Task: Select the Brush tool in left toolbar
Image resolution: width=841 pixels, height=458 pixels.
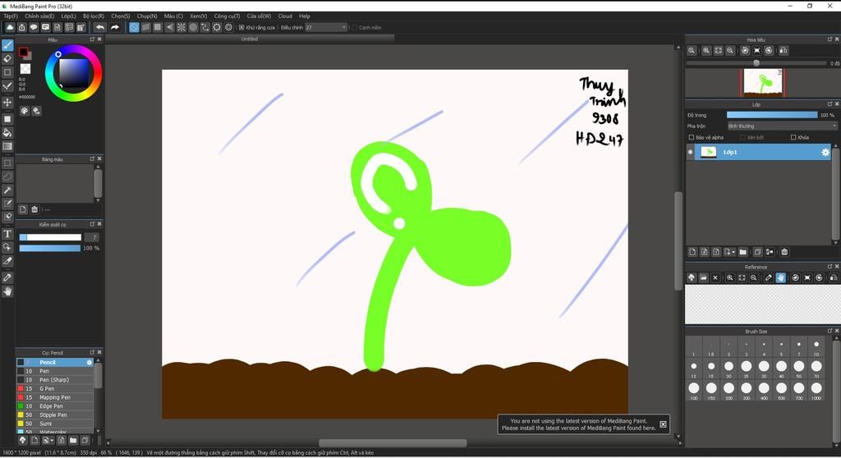Action: [x=7, y=45]
